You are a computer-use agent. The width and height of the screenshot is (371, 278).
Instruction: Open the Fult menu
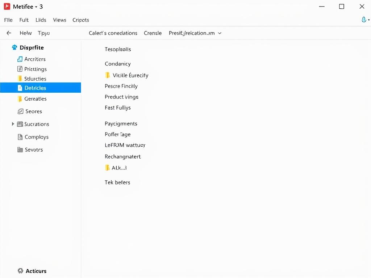[x=24, y=20]
